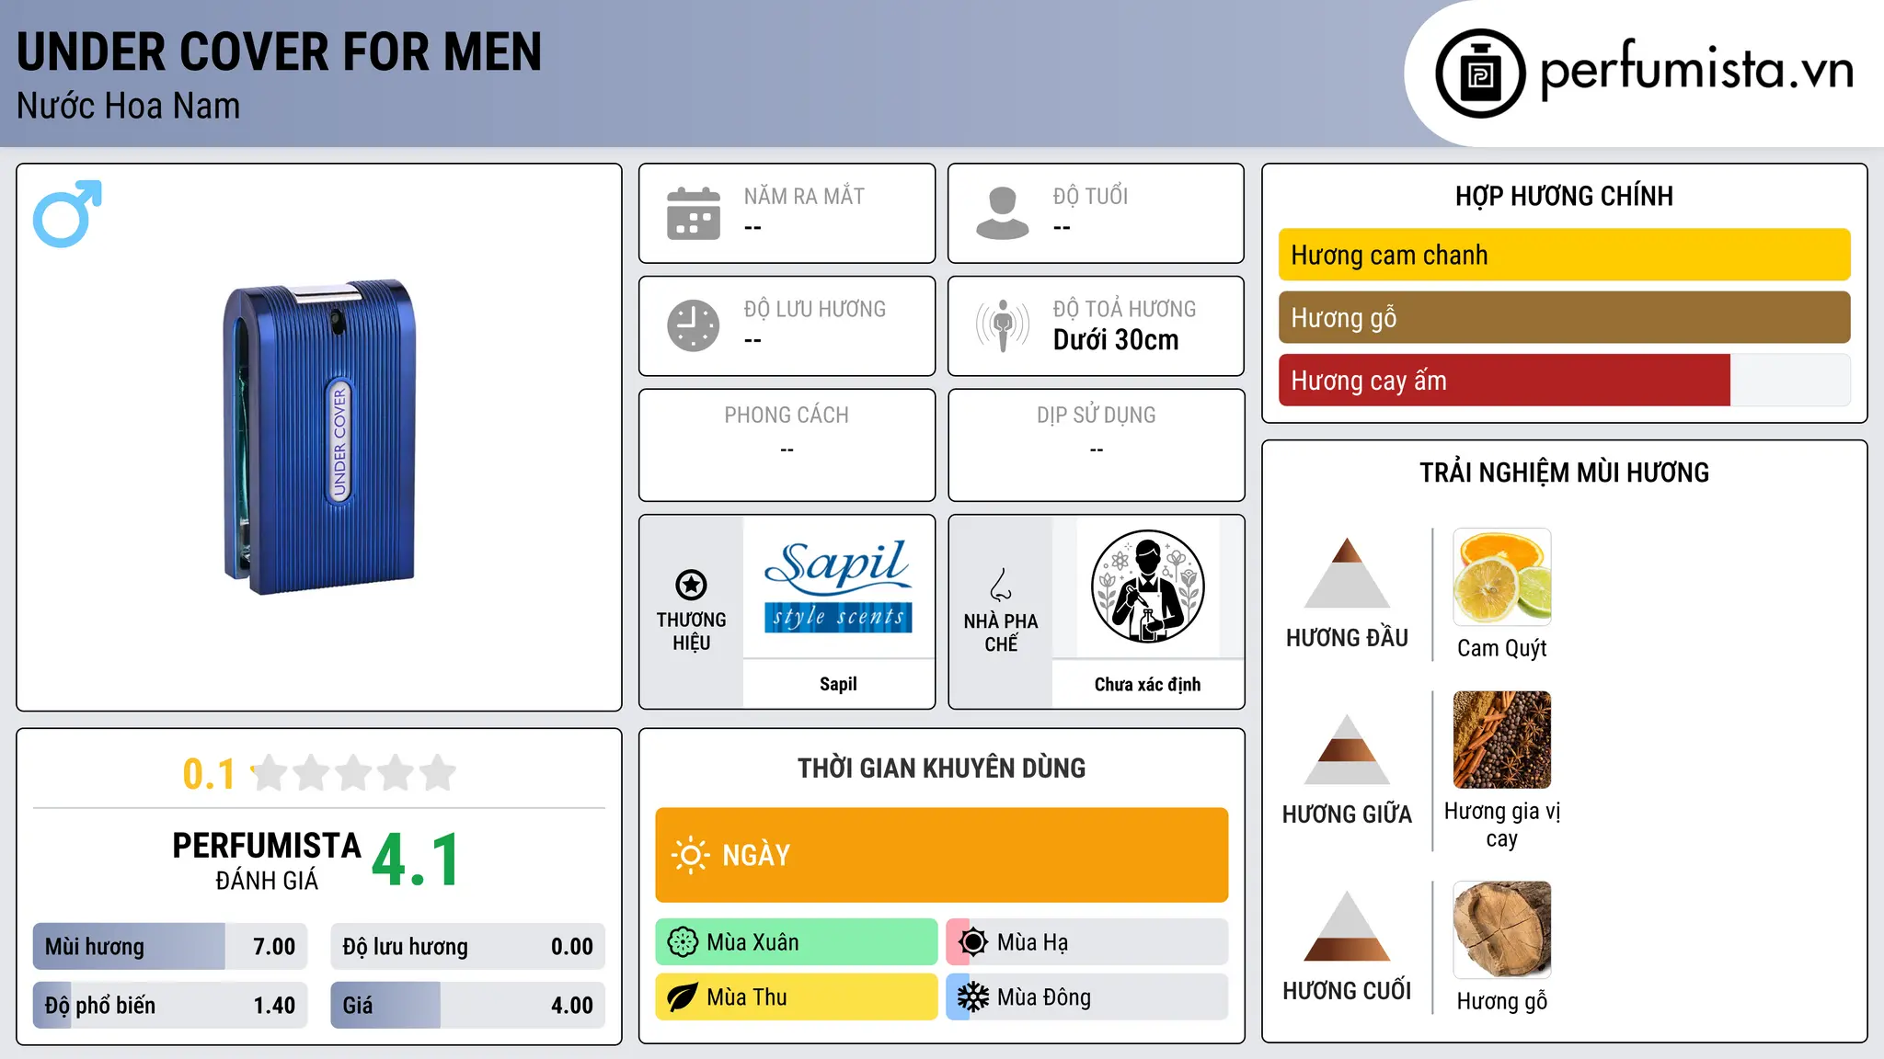Image resolution: width=1884 pixels, height=1059 pixels.
Task: Click the red Hương cay ấm accord bar
Action: tap(1564, 380)
